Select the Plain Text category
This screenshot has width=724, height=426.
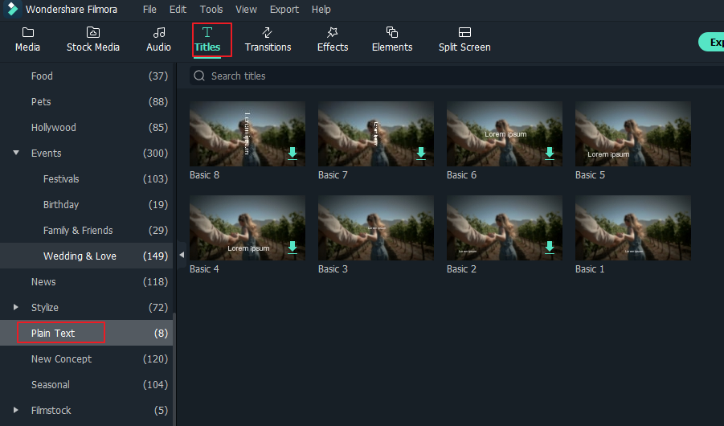pos(53,333)
